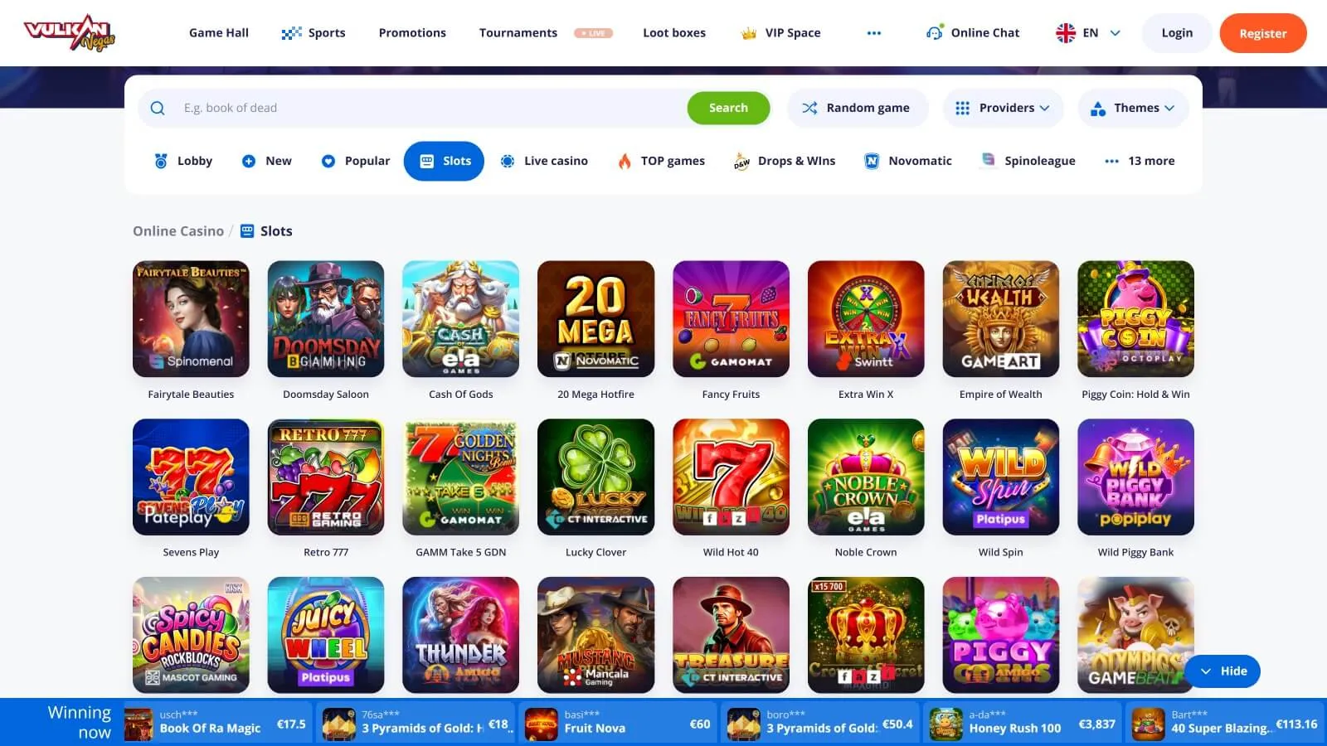1327x746 pixels.
Task: Open the Spinoleague category
Action: (1028, 161)
